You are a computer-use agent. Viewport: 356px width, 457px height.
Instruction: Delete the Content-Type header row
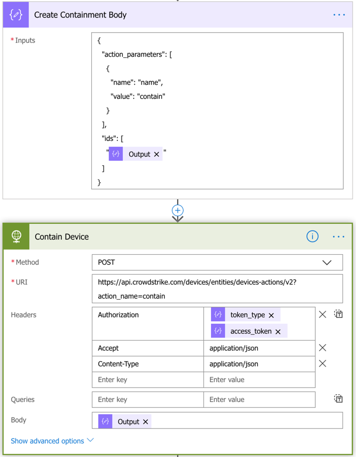point(323,363)
